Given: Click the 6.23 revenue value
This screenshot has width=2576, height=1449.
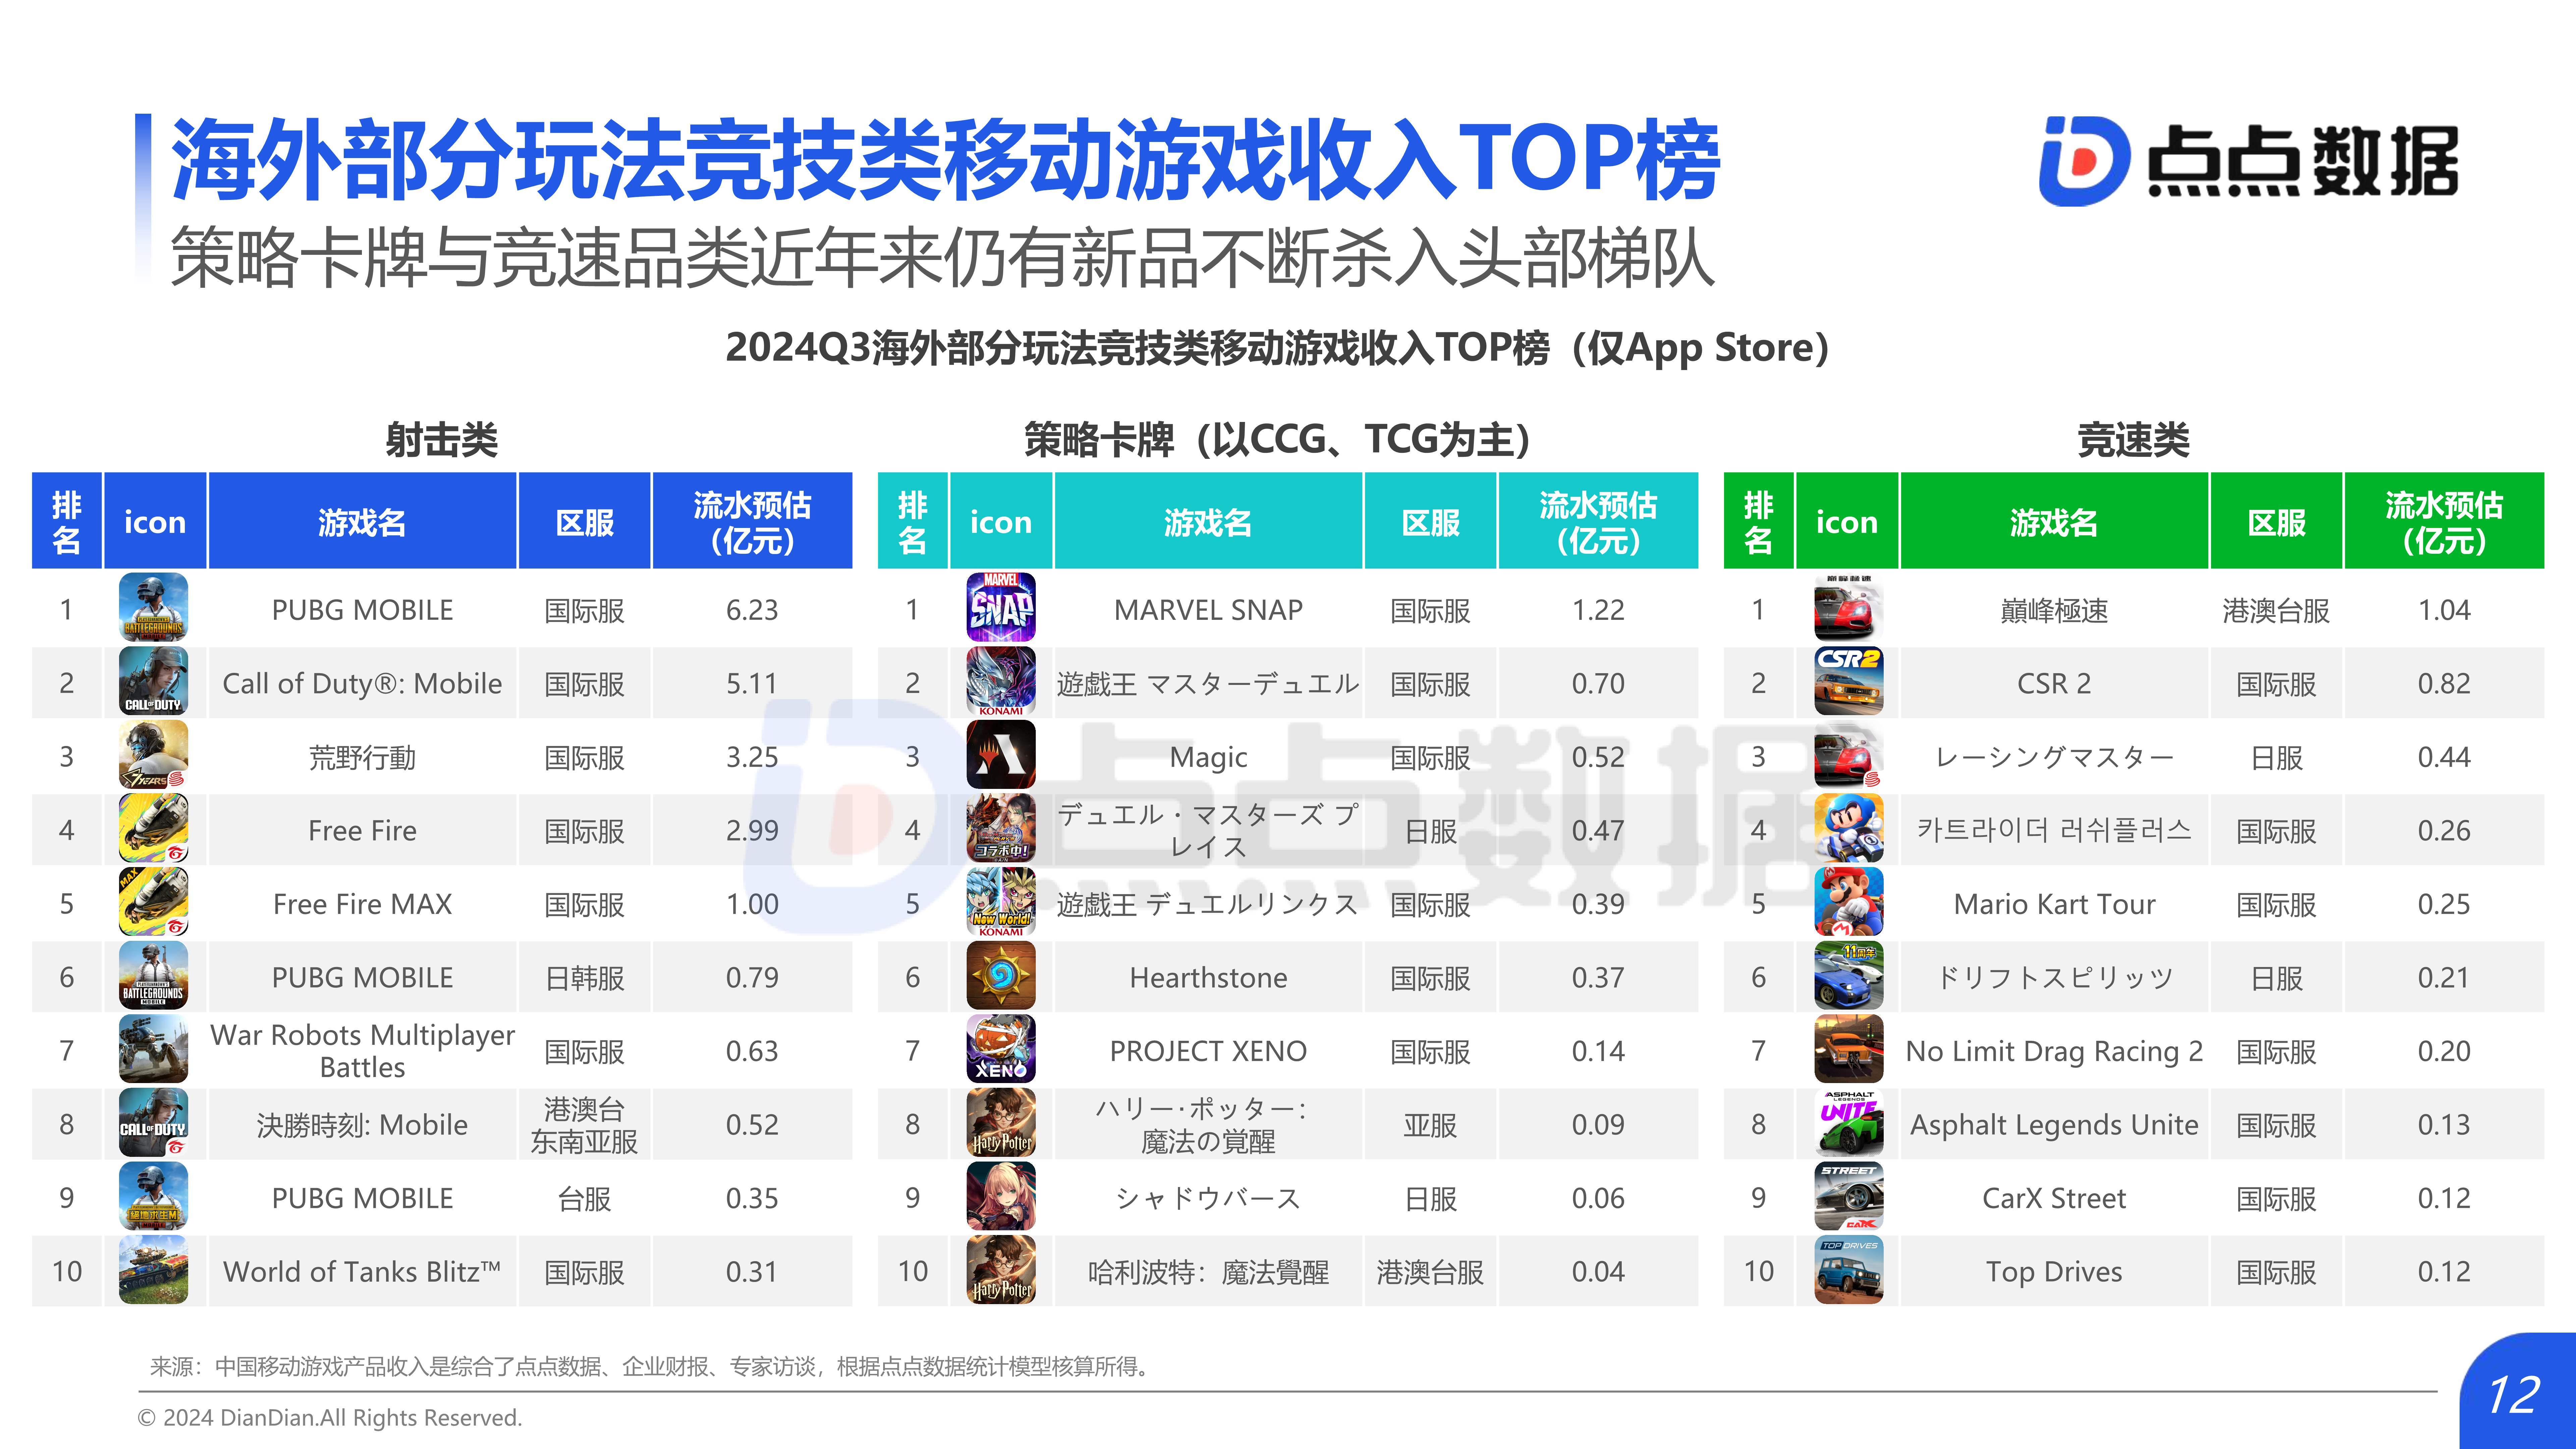Looking at the screenshot, I should (752, 610).
